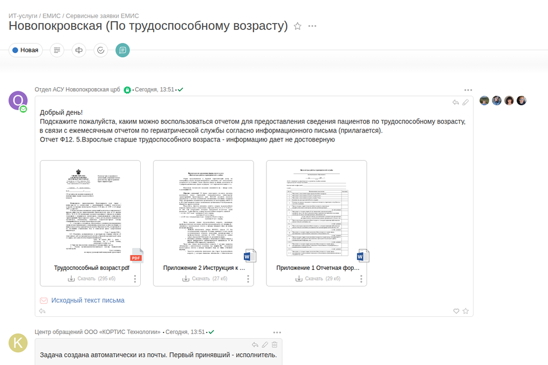Edit the first comment with pencil icon
Image resolution: width=548 pixels, height=365 pixels.
point(466,102)
